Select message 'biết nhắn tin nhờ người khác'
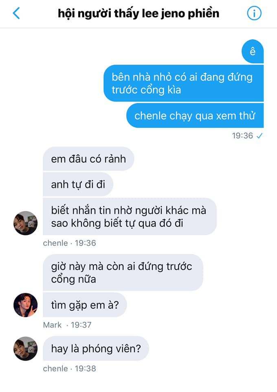277x392 pixels. [x=130, y=216]
